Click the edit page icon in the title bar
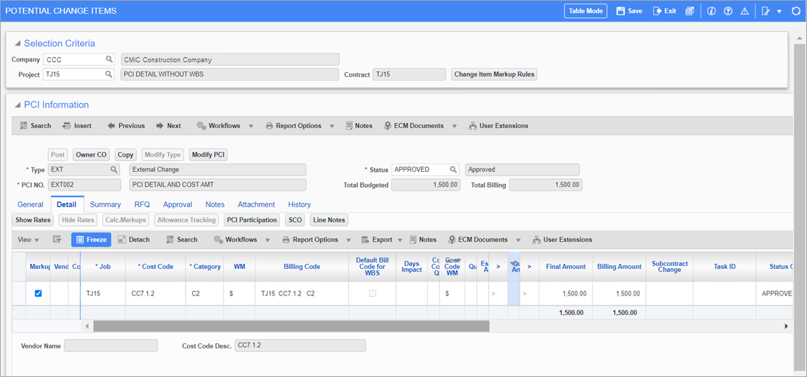 pos(766,11)
